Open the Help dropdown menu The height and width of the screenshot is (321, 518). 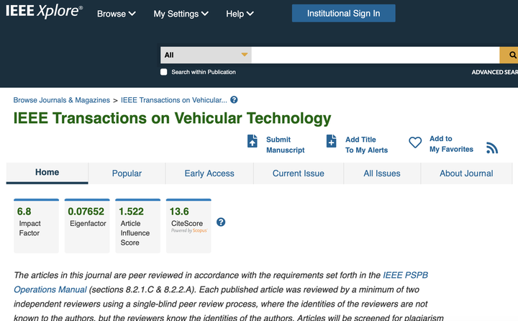(x=240, y=14)
